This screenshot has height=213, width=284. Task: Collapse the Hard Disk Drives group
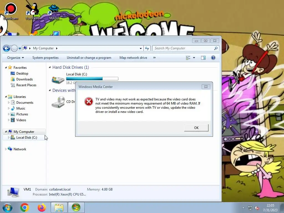pyautogui.click(x=50, y=67)
